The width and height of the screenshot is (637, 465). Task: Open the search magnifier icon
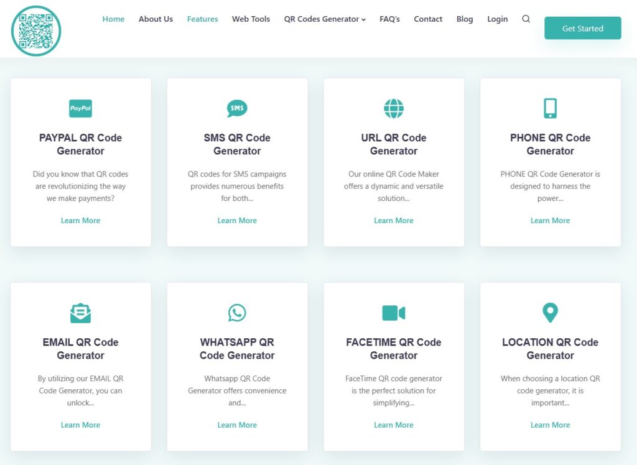tap(526, 19)
